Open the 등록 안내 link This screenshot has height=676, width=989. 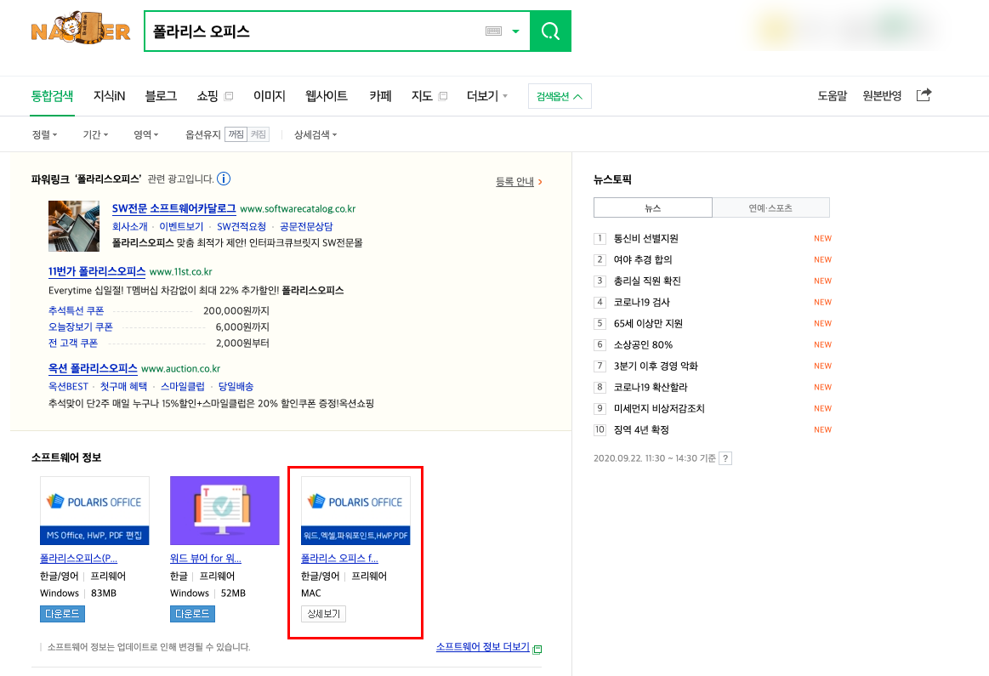[514, 182]
